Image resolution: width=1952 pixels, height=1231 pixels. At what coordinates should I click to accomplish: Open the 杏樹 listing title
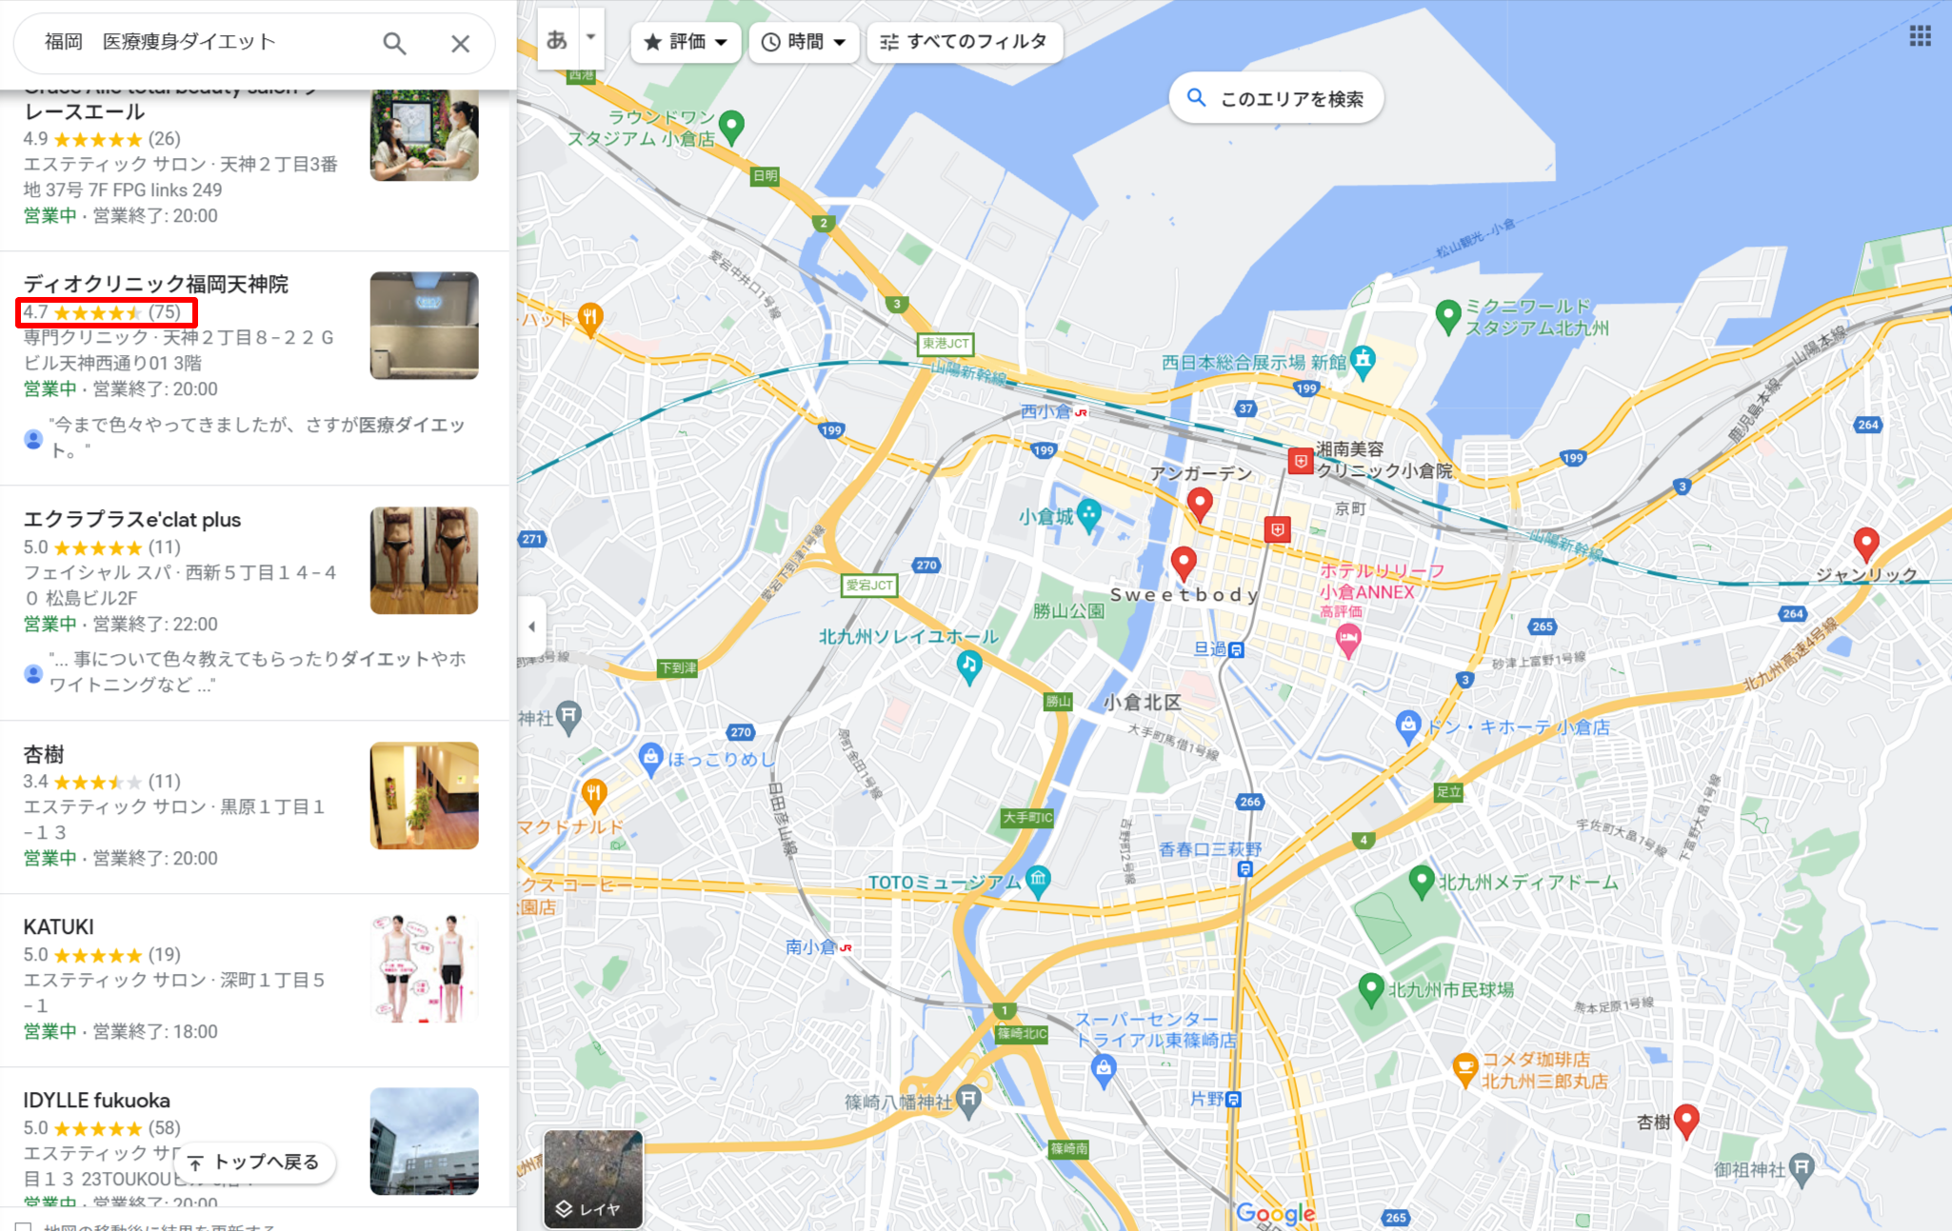click(44, 754)
